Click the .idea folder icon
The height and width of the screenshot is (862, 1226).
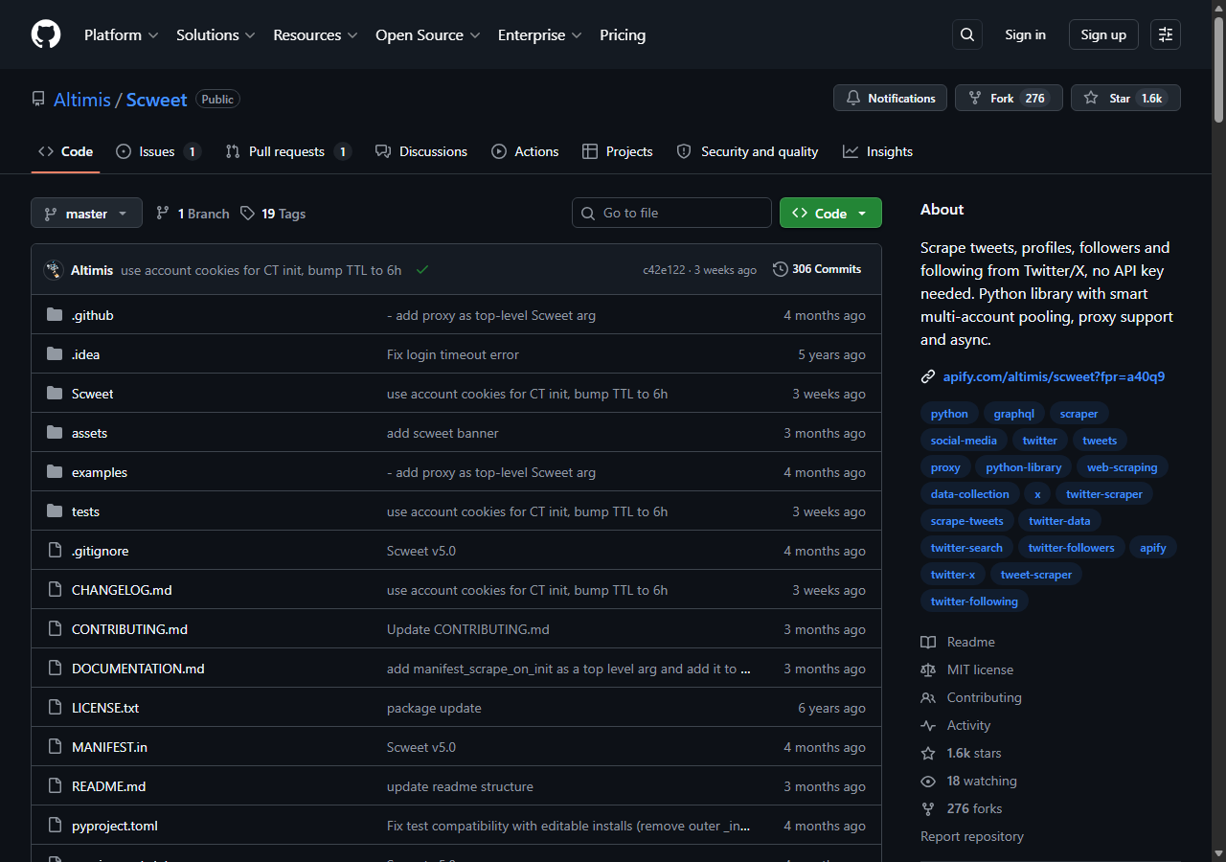[55, 354]
